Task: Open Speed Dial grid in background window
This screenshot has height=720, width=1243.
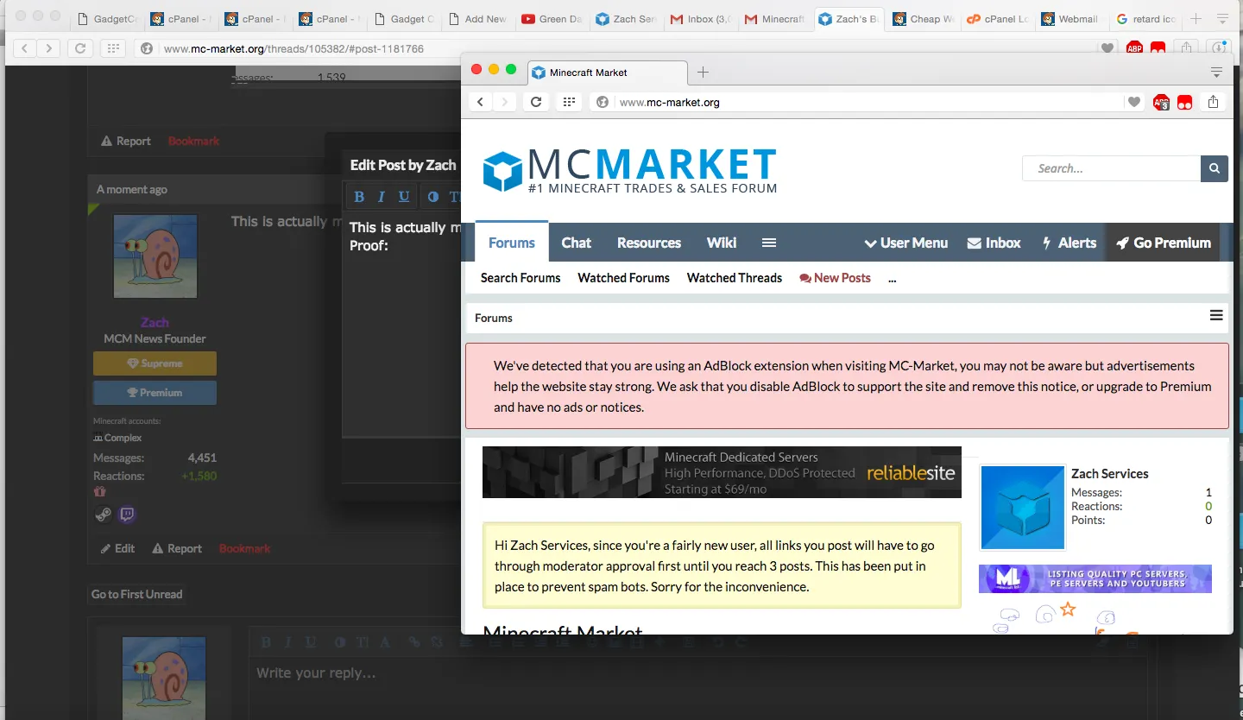Action: click(113, 48)
